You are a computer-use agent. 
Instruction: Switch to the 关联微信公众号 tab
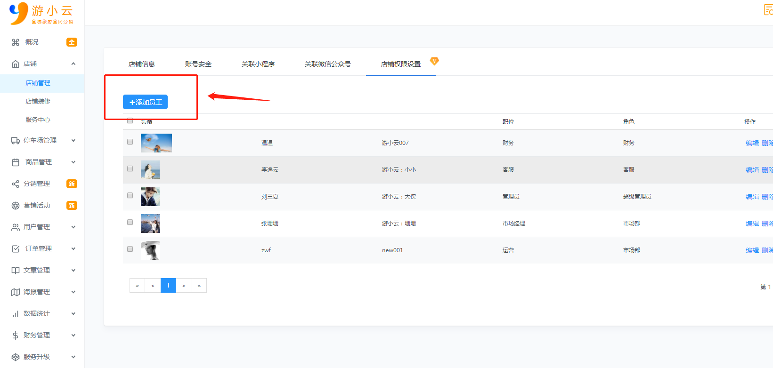coord(328,64)
